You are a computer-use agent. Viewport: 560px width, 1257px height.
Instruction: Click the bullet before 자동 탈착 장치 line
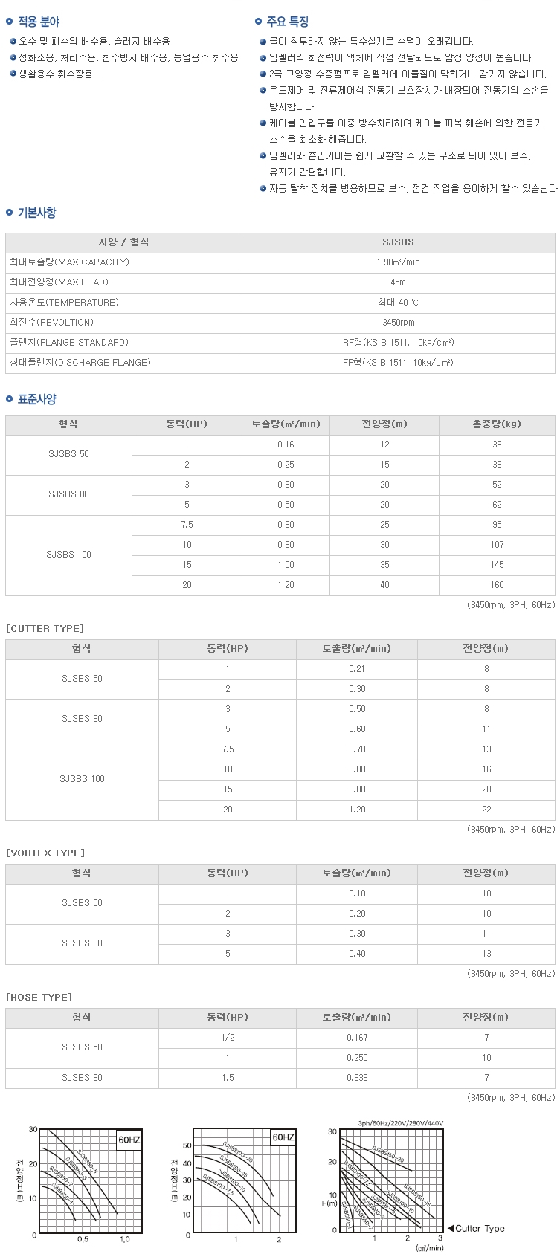coord(263,189)
